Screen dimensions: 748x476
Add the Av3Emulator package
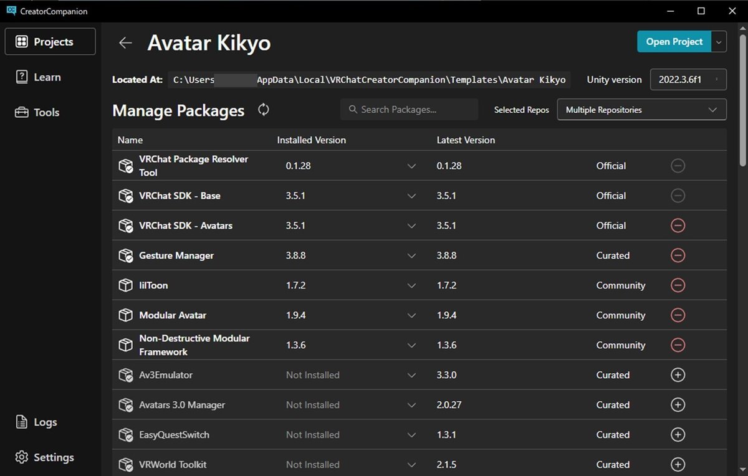click(x=678, y=375)
